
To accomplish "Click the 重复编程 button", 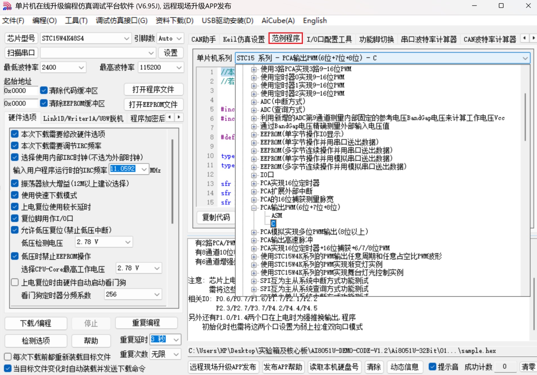I will [146, 323].
